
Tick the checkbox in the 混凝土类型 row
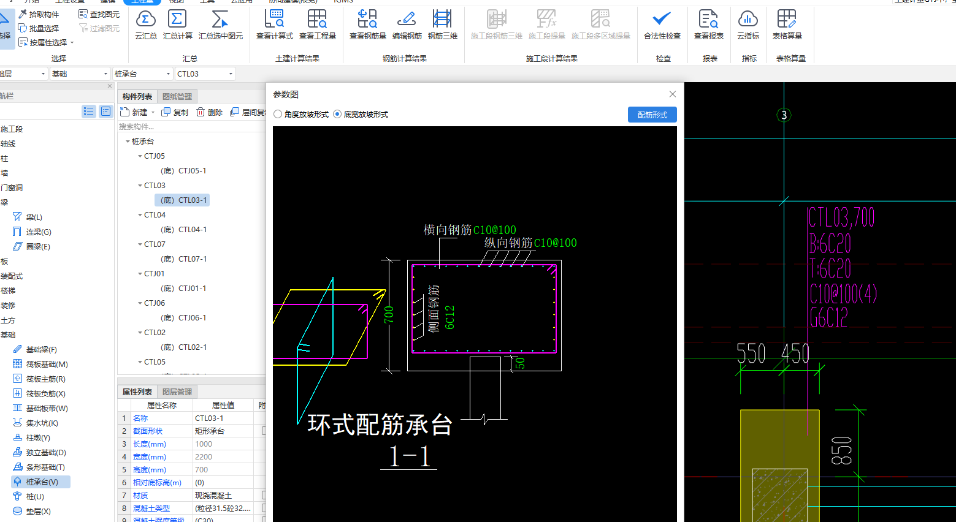(x=264, y=508)
